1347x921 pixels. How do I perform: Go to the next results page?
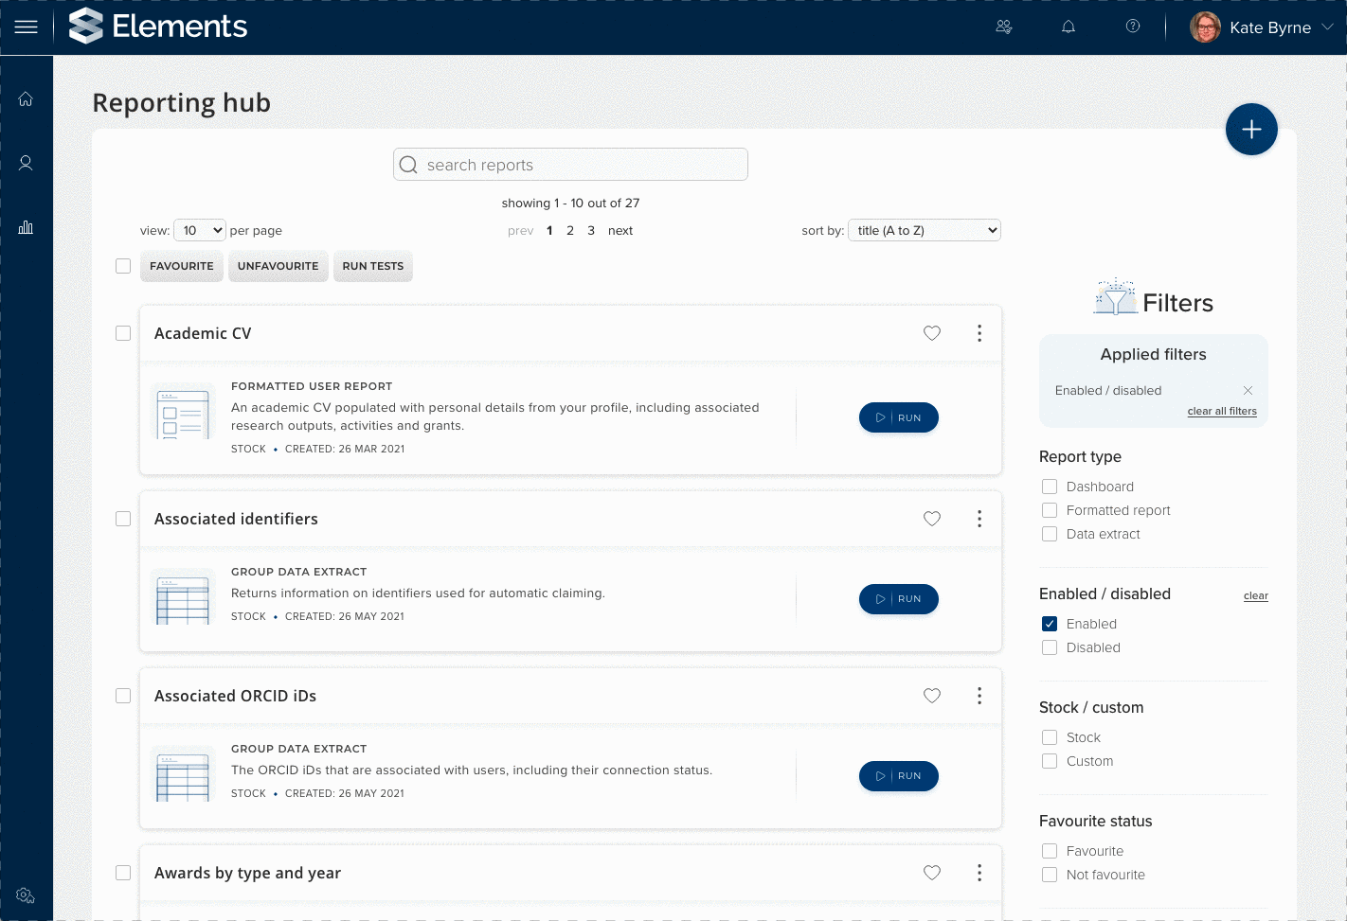click(620, 231)
